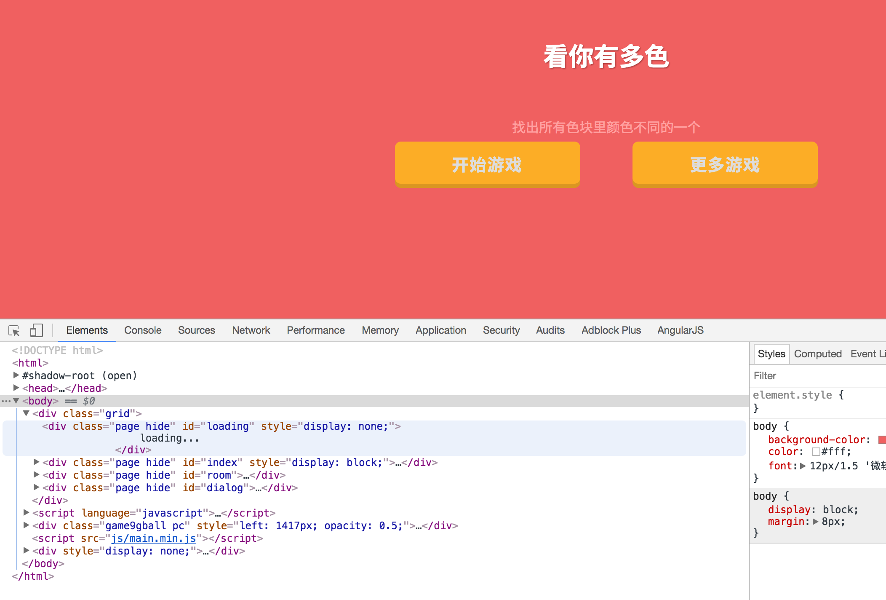Switch to the Console tab
The width and height of the screenshot is (886, 600).
click(x=143, y=330)
